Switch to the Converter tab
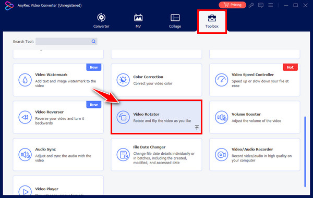 pyautogui.click(x=101, y=21)
